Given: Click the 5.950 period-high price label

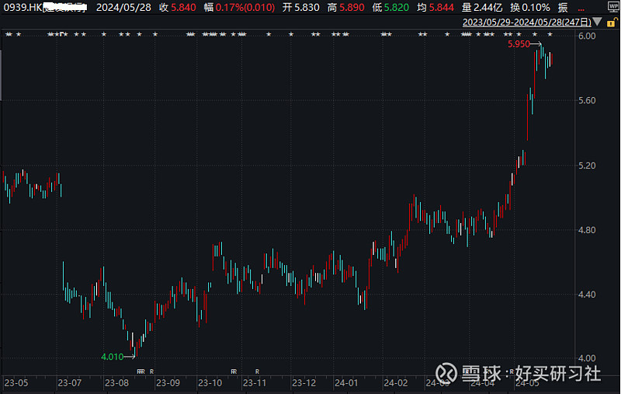Looking at the screenshot, I should point(519,44).
